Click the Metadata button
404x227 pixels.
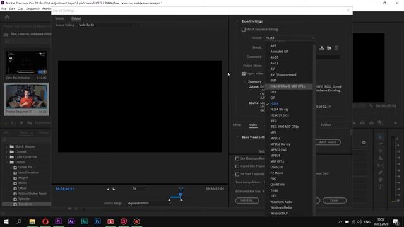point(247,201)
